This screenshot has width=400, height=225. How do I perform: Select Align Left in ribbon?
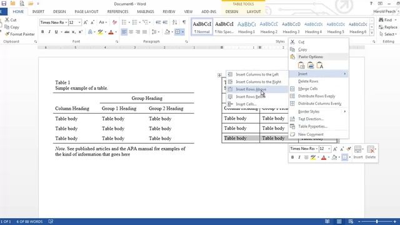click(124, 32)
